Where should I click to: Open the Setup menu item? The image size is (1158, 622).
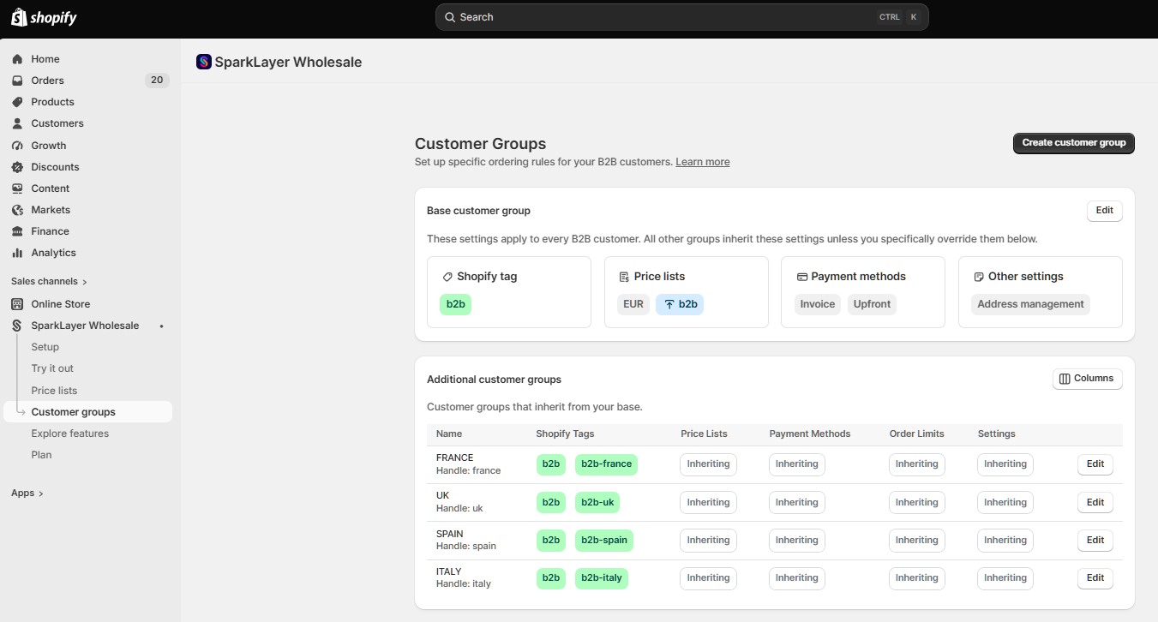pyautogui.click(x=45, y=347)
